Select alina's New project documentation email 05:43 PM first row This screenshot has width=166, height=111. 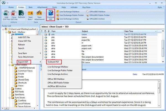[99, 57]
